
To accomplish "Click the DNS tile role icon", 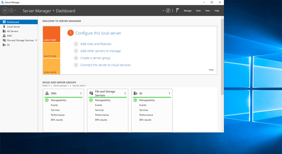I will tap(47, 93).
